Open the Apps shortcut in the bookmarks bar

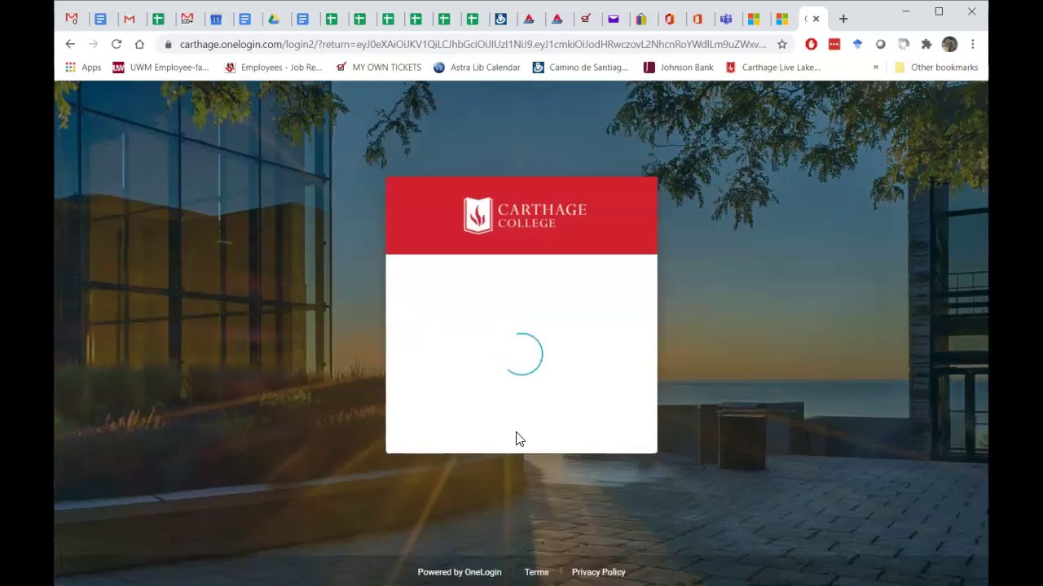coord(83,68)
